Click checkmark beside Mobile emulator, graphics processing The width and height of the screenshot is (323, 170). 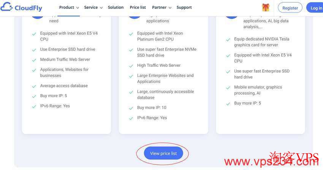[x=228, y=88]
